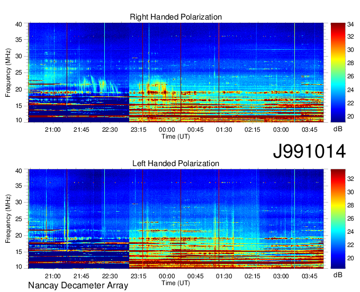Click the 02:15 tick of the left-handed plot
360x292 pixels.
[253, 276]
